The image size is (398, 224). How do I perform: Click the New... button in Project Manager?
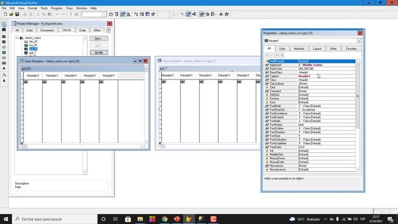click(x=99, y=39)
